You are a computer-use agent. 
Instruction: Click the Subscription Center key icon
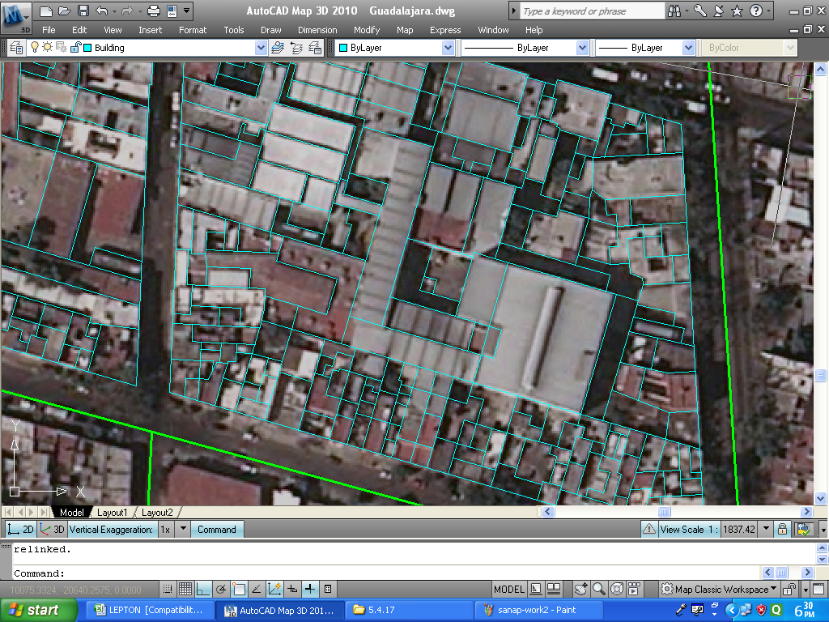[x=700, y=11]
